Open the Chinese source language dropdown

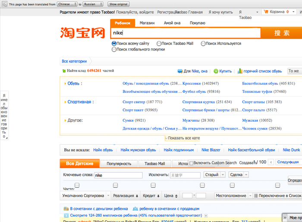(67, 4)
